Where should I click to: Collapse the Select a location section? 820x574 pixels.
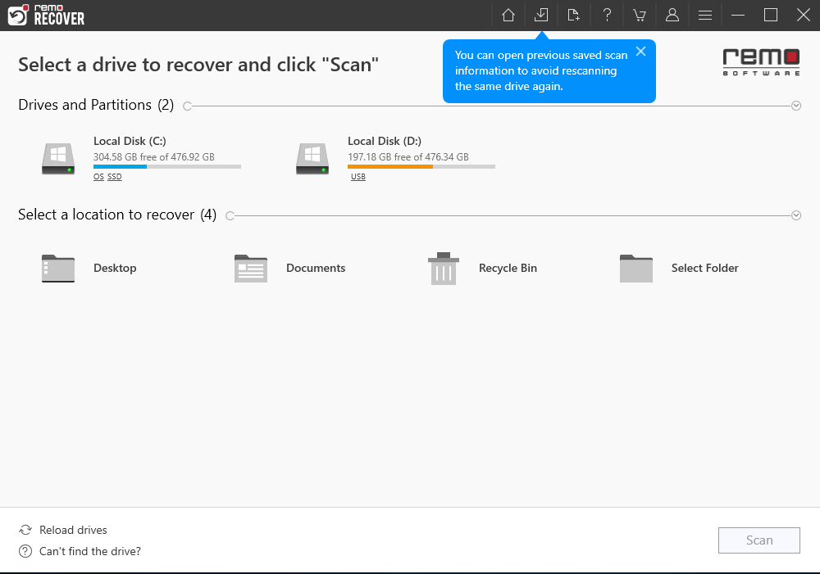coord(796,215)
